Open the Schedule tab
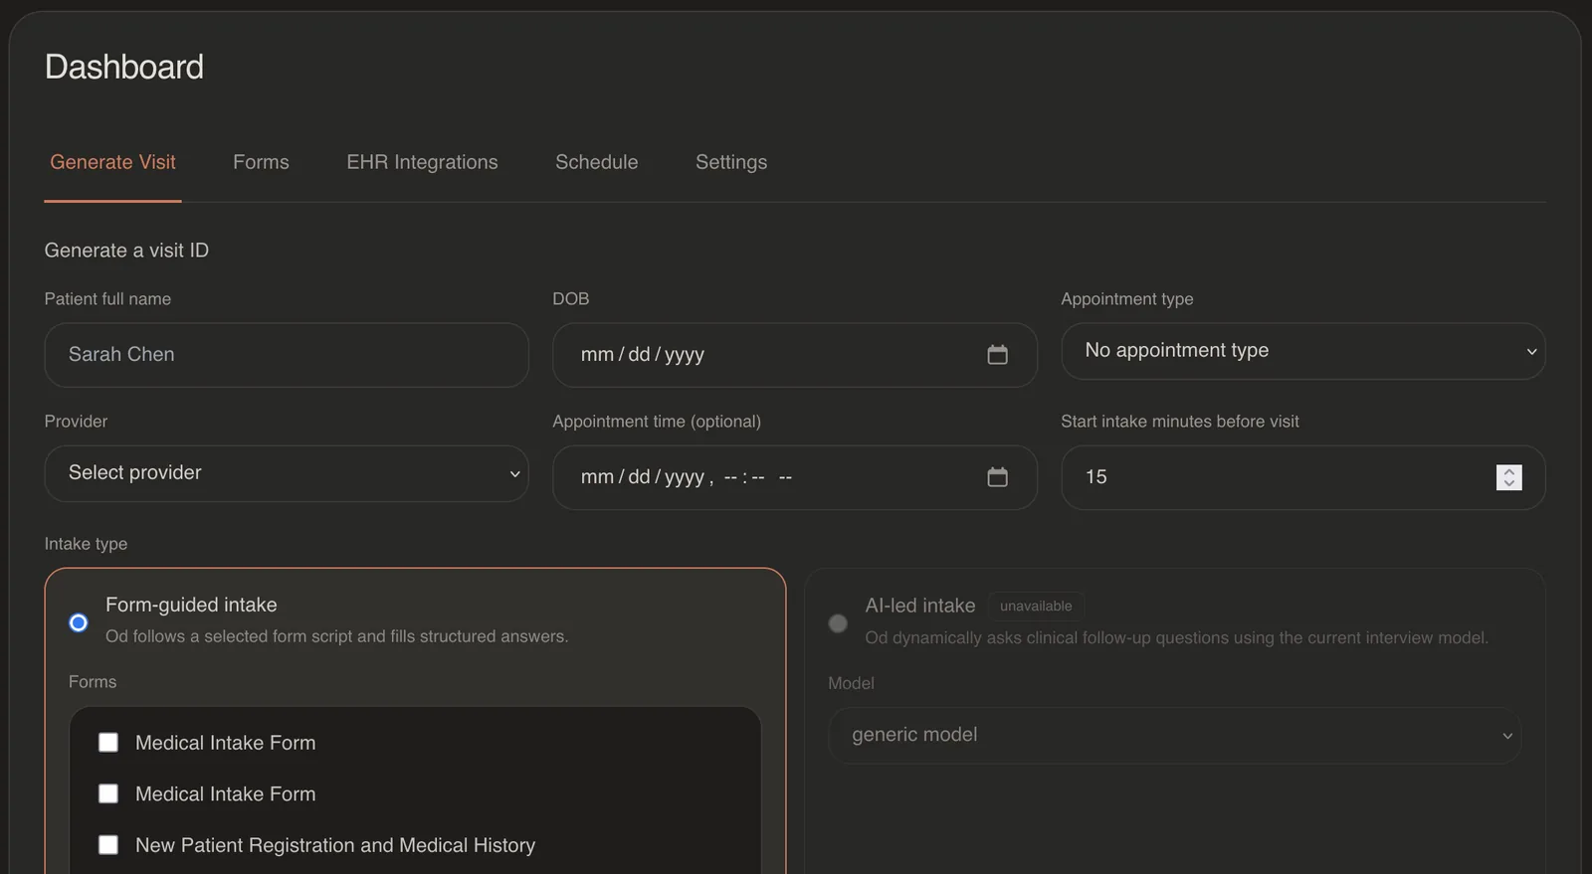The image size is (1592, 874). 597,162
